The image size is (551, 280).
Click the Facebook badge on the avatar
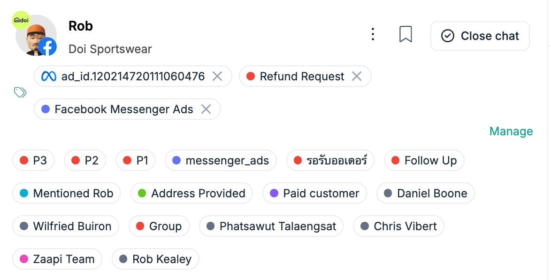[x=47, y=47]
